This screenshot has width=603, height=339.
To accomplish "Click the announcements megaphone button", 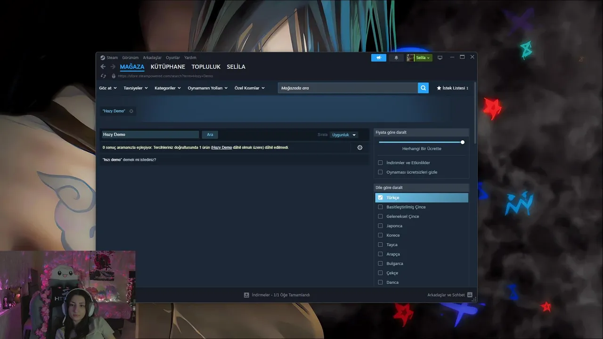I will [x=379, y=57].
